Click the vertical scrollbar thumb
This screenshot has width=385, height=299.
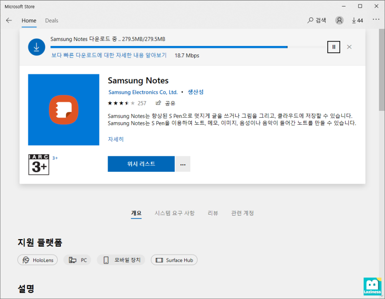tap(382, 70)
